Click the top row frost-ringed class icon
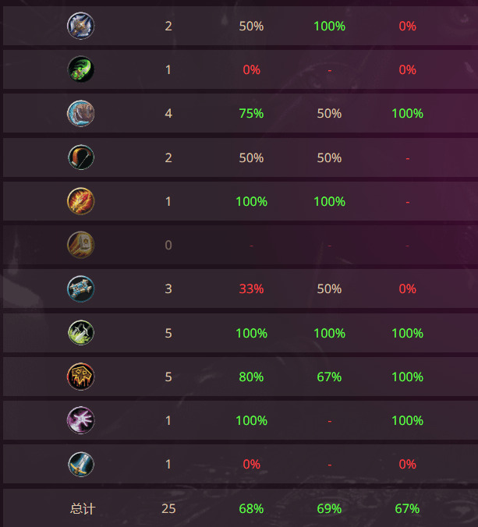The image size is (478, 527). coord(80,26)
